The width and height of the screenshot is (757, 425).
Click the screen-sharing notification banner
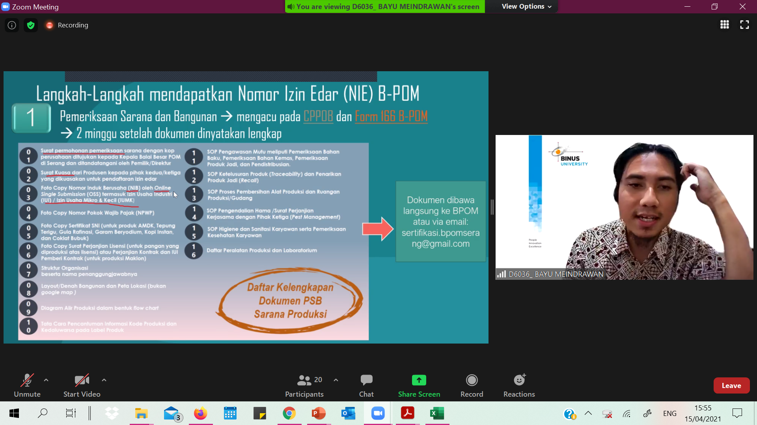385,6
